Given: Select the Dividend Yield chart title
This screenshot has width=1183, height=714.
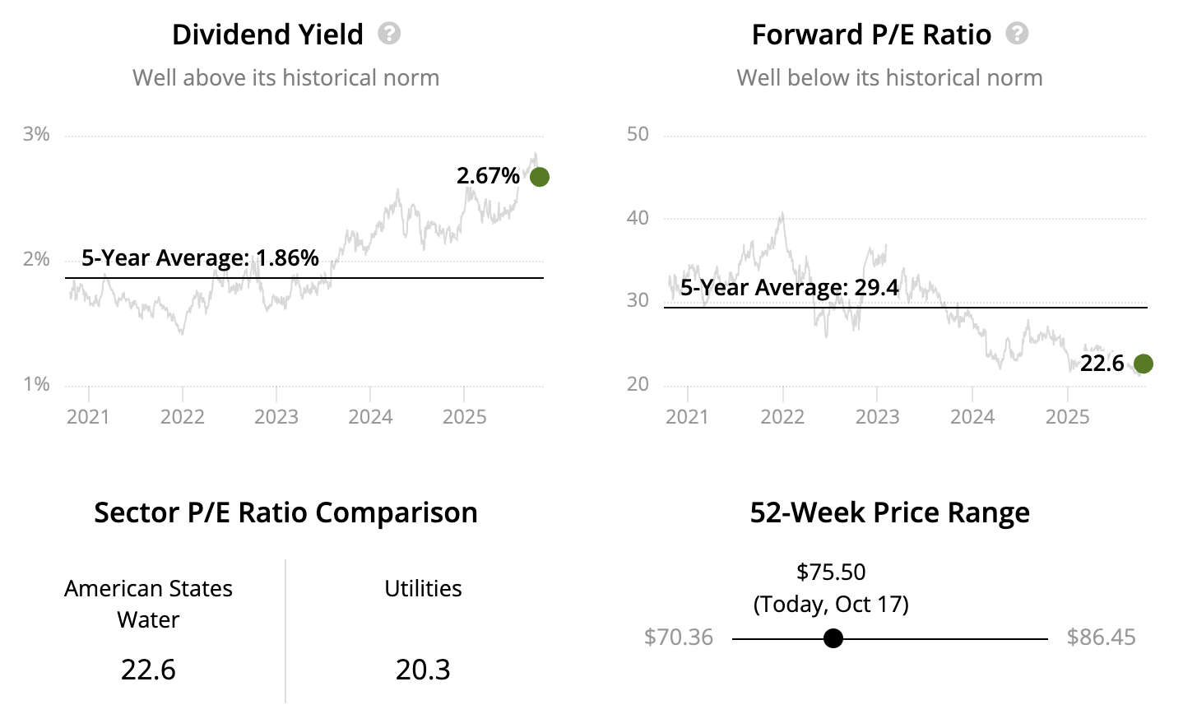Looking at the screenshot, I should (x=267, y=35).
